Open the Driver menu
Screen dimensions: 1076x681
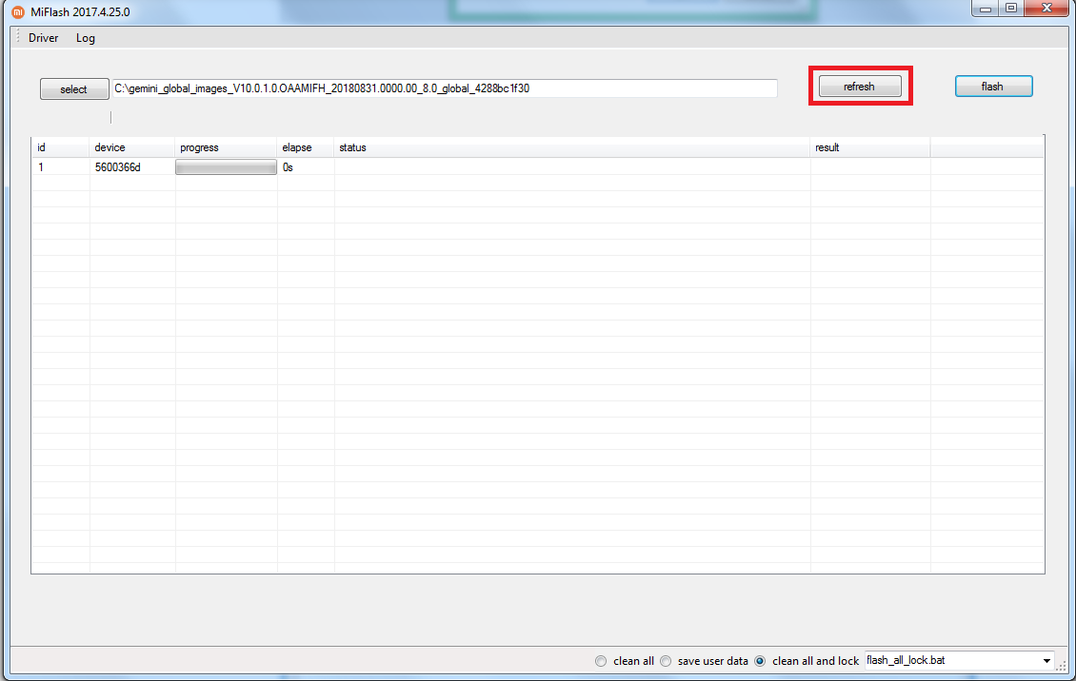click(43, 38)
